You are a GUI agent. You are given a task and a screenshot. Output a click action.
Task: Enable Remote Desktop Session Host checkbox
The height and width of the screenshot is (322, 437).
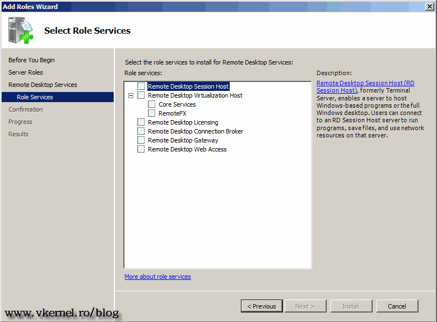pyautogui.click(x=141, y=86)
